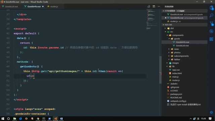Open README.md in the file tree
Screen dimensions: 215x121
[184, 97]
